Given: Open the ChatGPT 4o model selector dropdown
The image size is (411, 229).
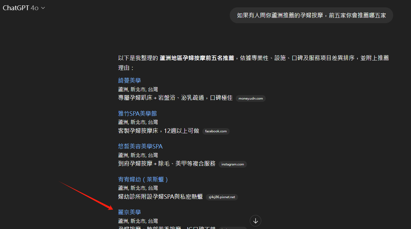Looking at the screenshot, I should coord(24,8).
